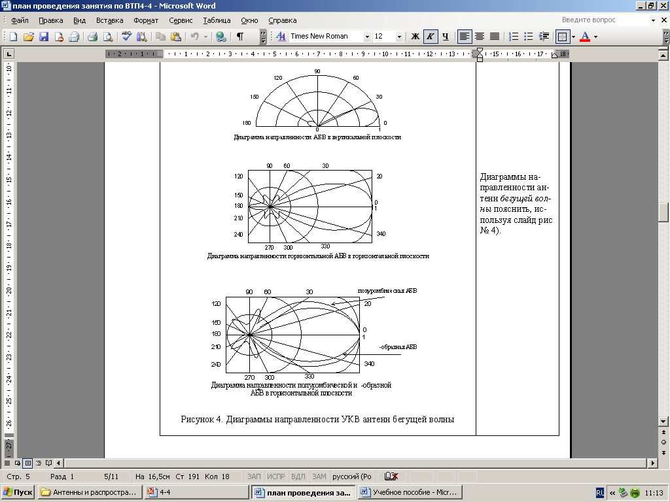Toggle align left
The image size is (670, 502).
(464, 37)
